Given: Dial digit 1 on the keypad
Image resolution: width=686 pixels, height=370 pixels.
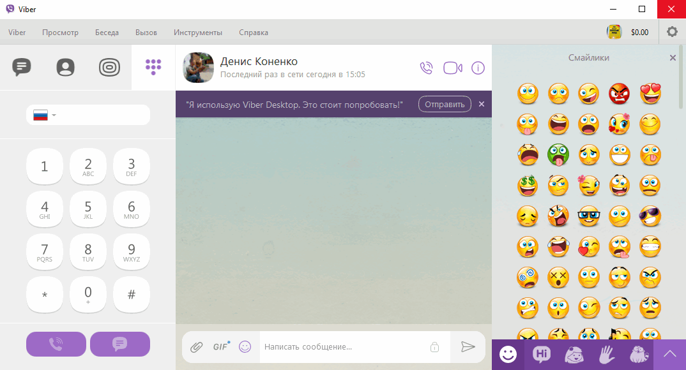Looking at the screenshot, I should click(44, 166).
